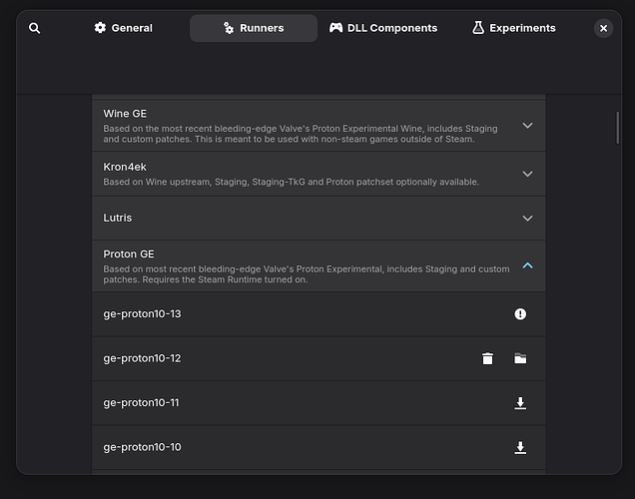
Task: Select the ge-proton10-13 row label
Action: click(x=142, y=314)
